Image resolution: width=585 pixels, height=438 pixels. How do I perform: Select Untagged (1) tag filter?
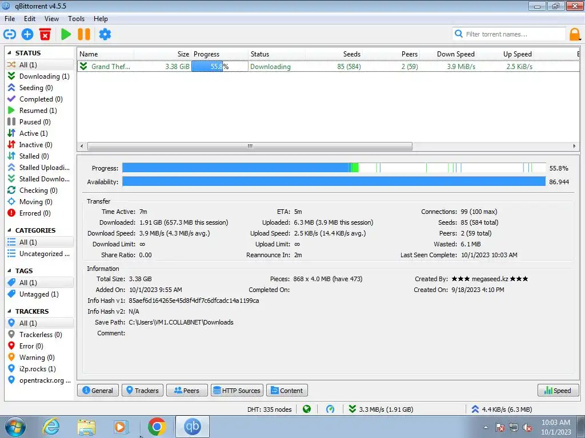click(39, 294)
